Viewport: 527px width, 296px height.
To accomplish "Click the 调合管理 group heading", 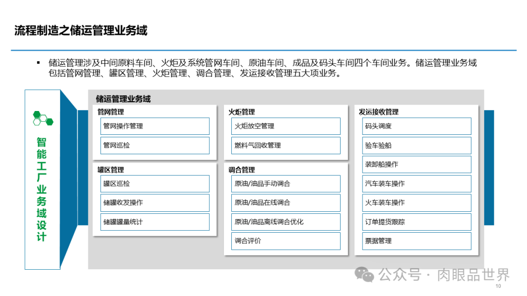I will (x=242, y=170).
